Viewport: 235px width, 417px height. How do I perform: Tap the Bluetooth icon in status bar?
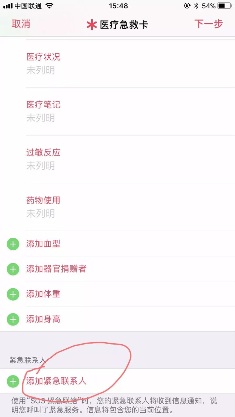click(196, 6)
